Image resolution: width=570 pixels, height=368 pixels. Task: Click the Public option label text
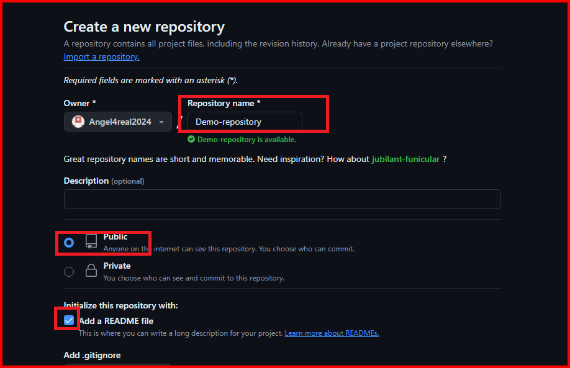(115, 237)
